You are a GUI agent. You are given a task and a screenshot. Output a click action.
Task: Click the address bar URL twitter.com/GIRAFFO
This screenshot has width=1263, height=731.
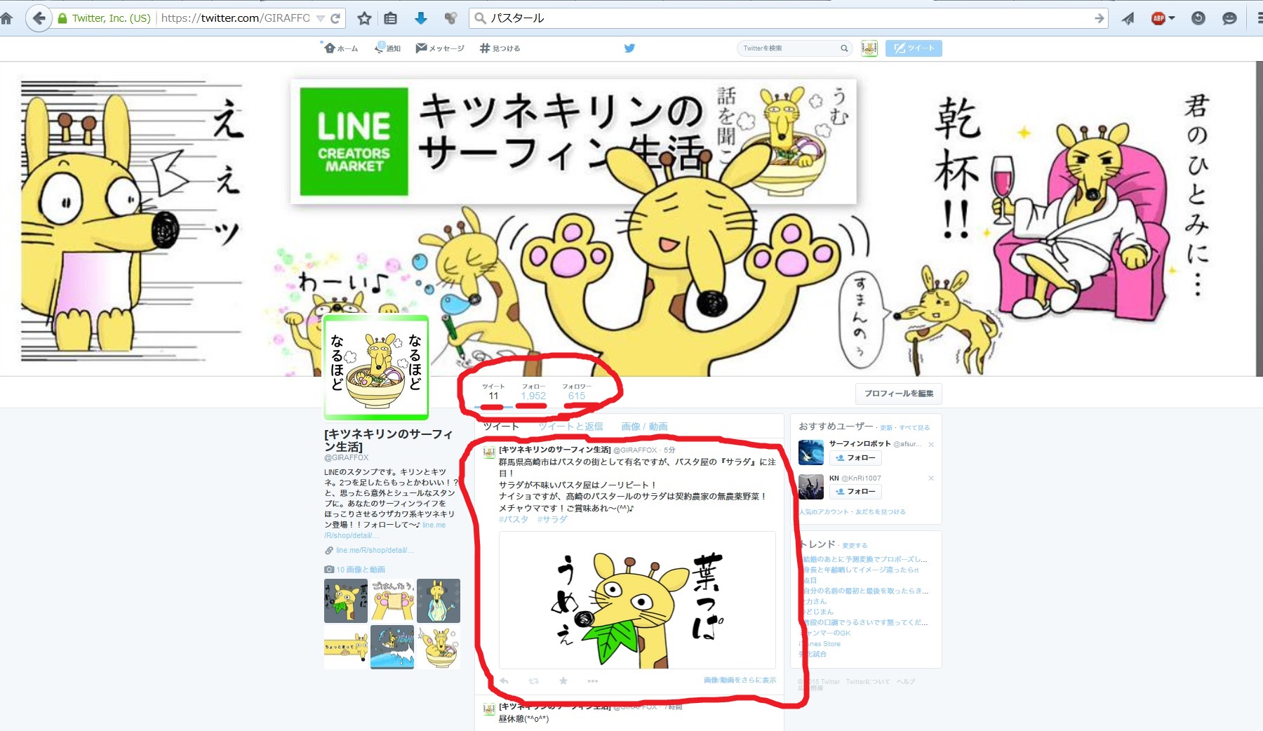coord(235,18)
